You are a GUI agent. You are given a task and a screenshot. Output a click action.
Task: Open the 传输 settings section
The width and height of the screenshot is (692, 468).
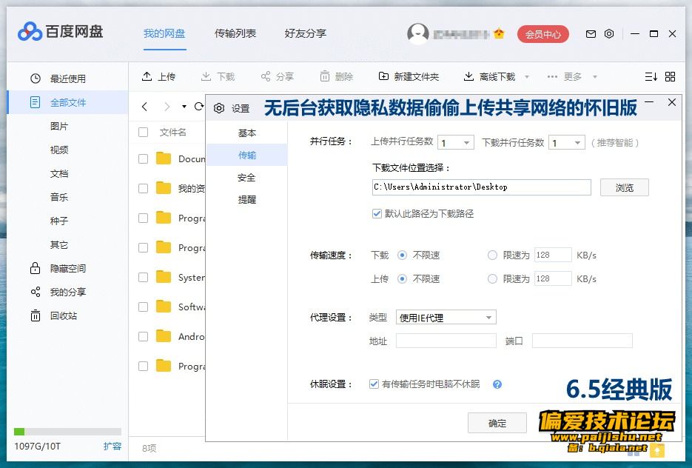point(246,155)
